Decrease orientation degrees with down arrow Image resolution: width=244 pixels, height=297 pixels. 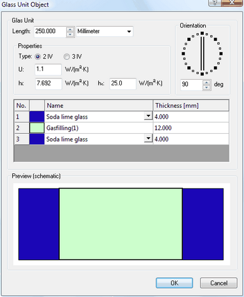tap(206, 87)
